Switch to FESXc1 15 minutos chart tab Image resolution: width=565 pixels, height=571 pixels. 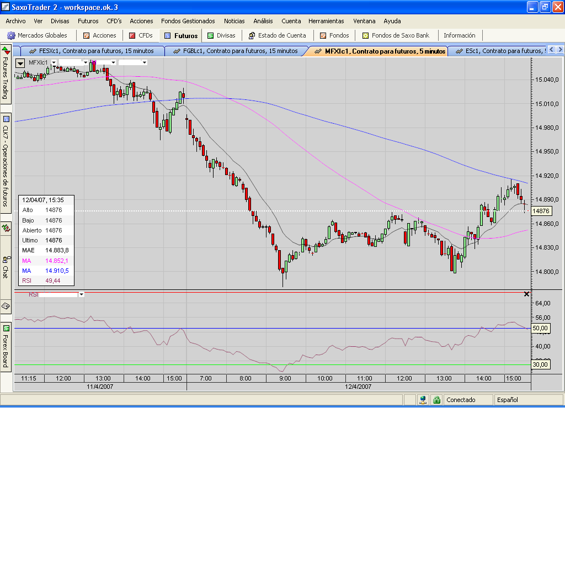click(x=92, y=51)
